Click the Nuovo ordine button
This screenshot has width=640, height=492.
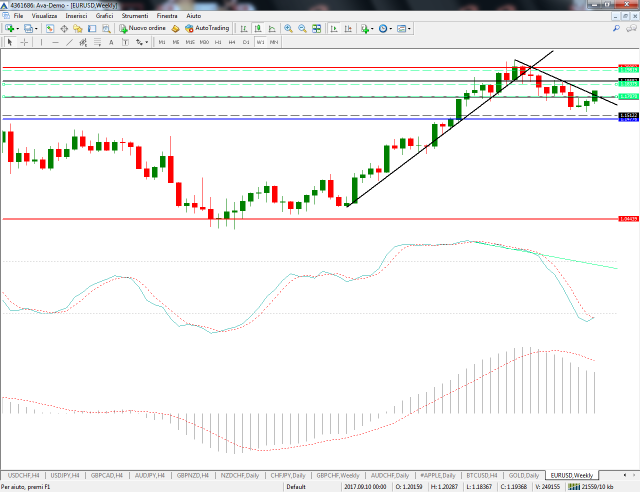click(x=142, y=28)
